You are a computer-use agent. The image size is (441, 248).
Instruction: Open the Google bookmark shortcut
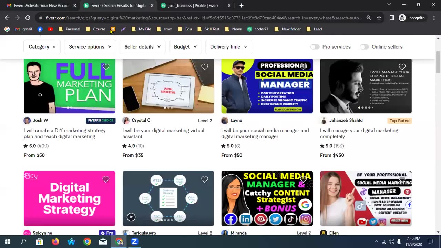(x=7, y=29)
